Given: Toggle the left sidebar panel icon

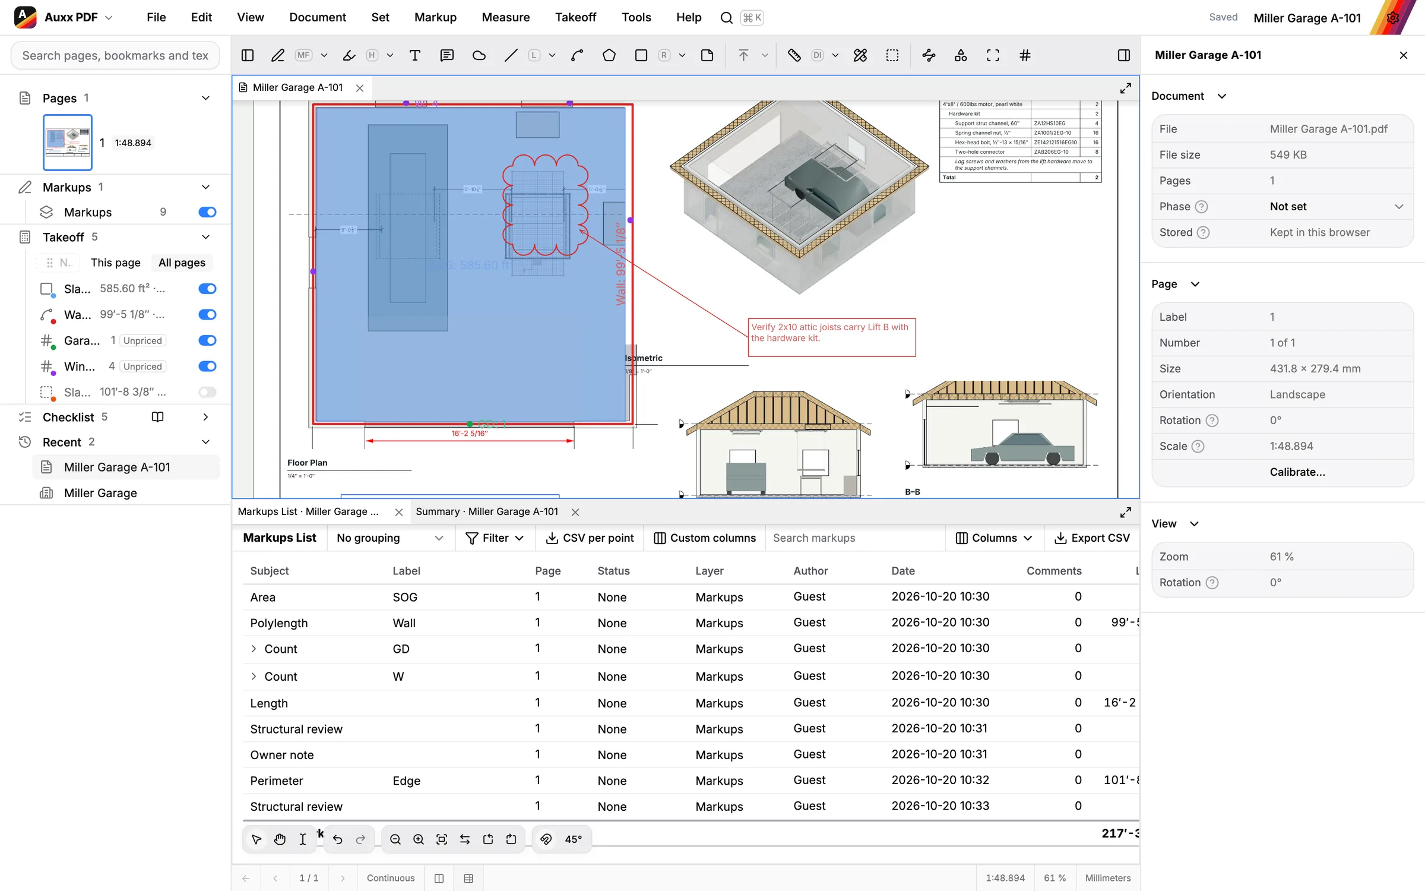Looking at the screenshot, I should [248, 55].
